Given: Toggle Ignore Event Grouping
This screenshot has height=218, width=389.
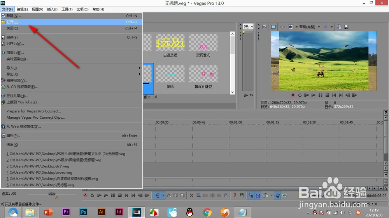Looking at the screenshot, I should point(285,196).
